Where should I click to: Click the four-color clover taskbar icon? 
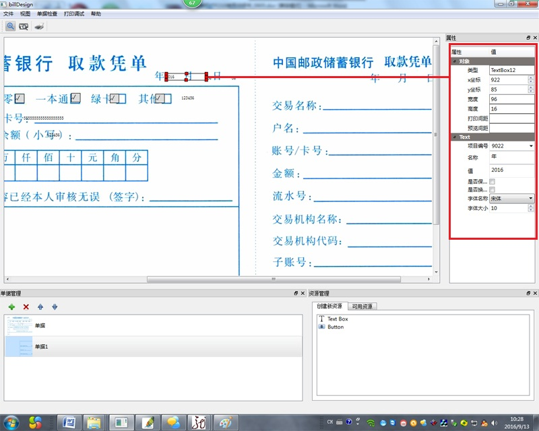click(35, 422)
